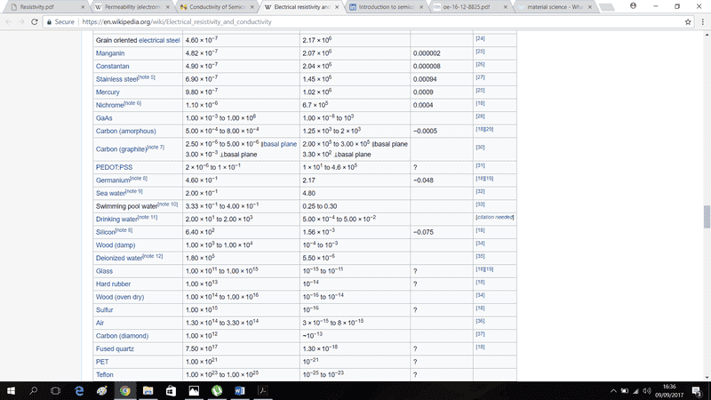Launch Adobe Acrobat from the taskbar
This screenshot has height=400, width=711.
261,390
